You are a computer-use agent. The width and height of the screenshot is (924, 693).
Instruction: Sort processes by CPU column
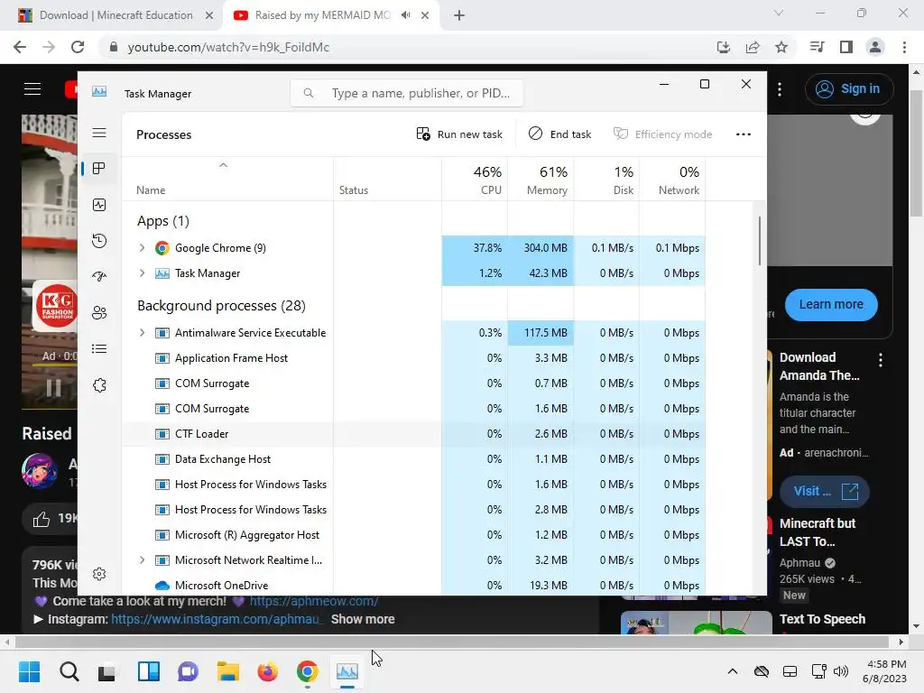pos(475,180)
